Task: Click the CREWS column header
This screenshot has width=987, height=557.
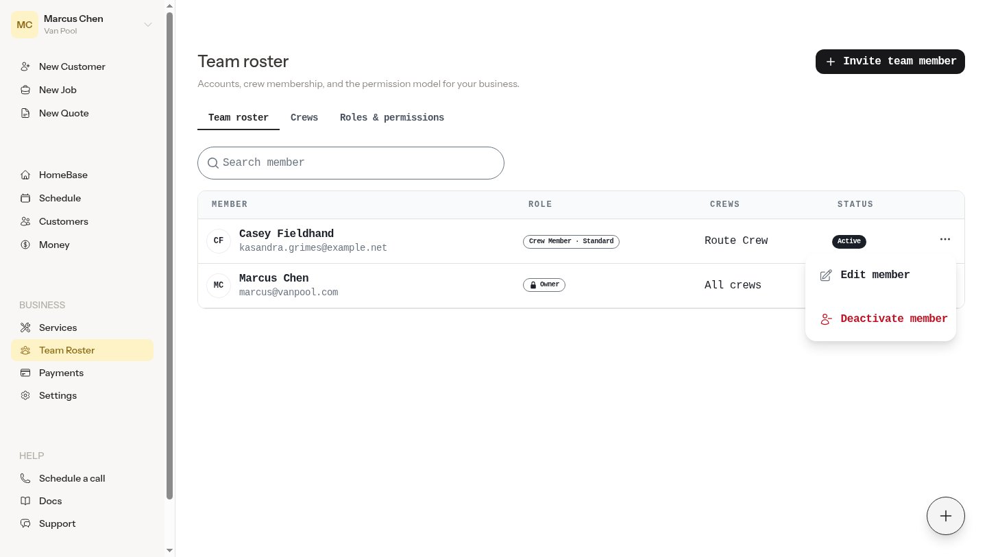Action: 725,204
